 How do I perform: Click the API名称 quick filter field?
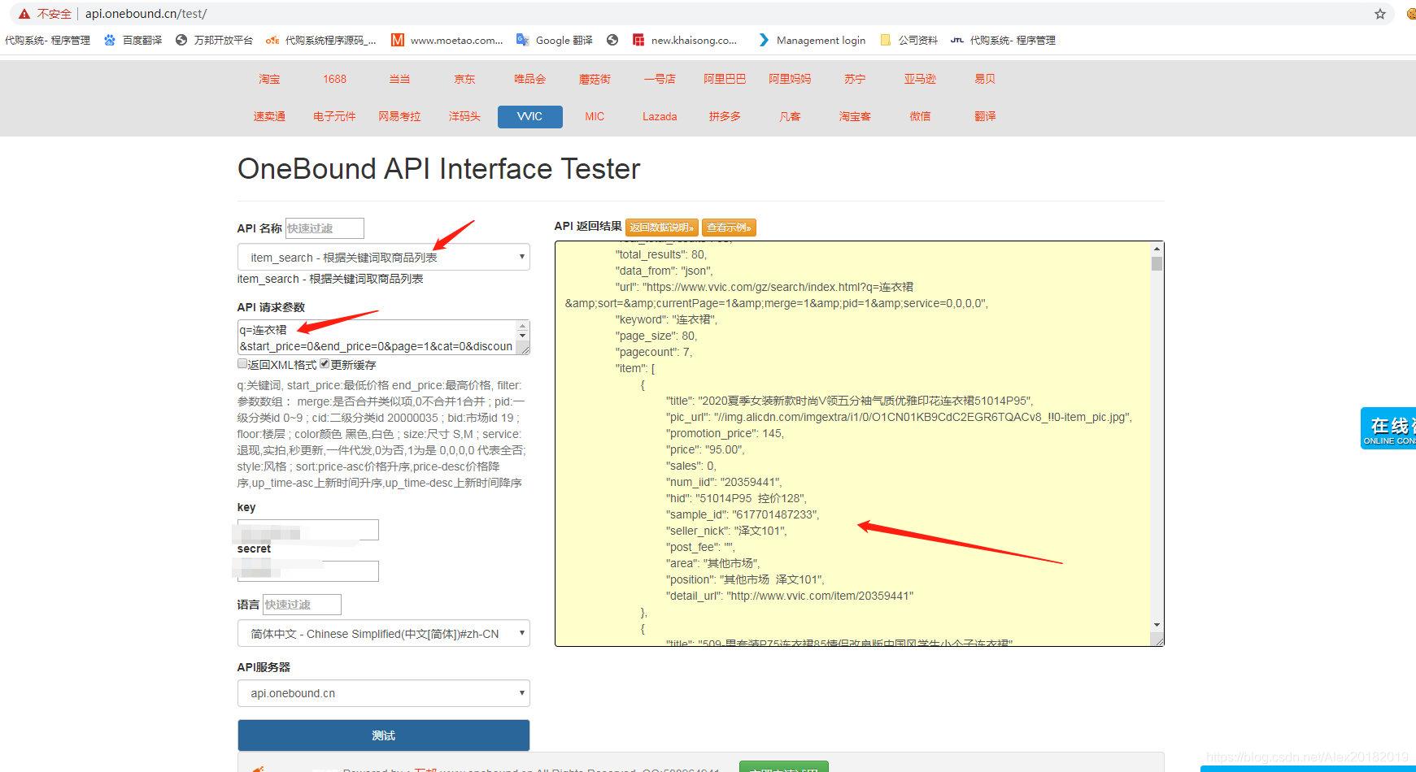(x=325, y=228)
